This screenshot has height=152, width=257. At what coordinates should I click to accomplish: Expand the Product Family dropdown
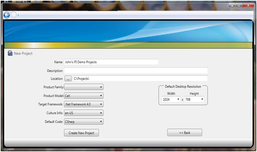click(84, 87)
